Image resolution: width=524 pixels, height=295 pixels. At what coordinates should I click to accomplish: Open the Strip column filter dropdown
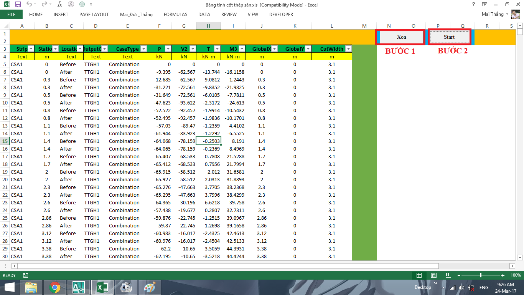click(31, 49)
